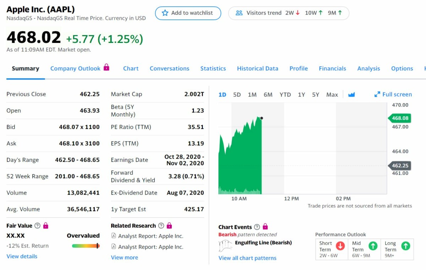Screen dimensions: 426x270
Task: Click the lock icon beside Company Outlook
Action: 106,67
